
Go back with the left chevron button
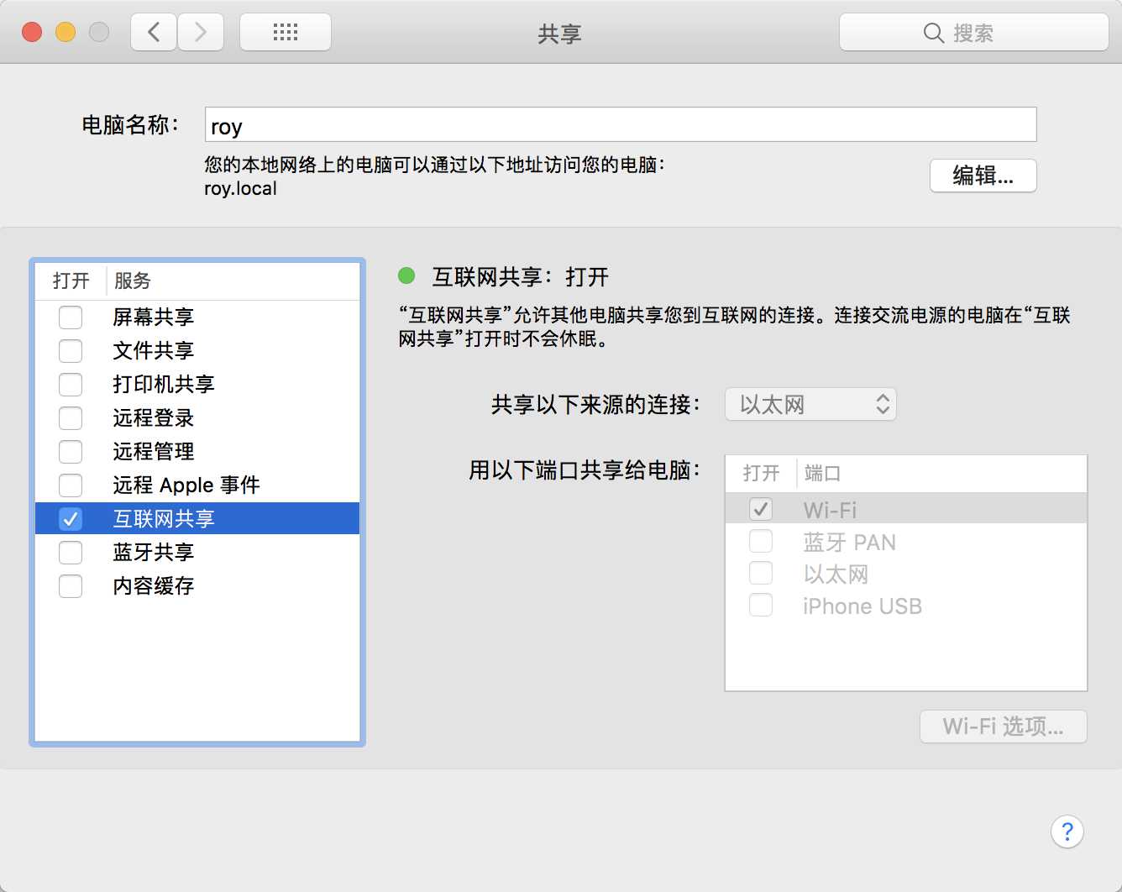(x=154, y=33)
